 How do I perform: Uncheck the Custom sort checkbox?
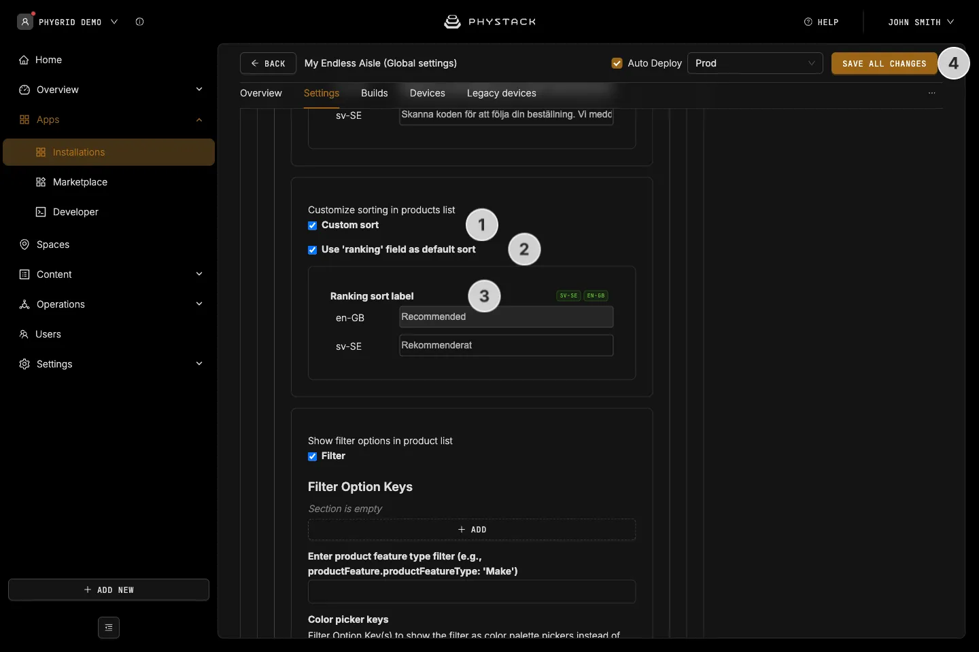313,225
